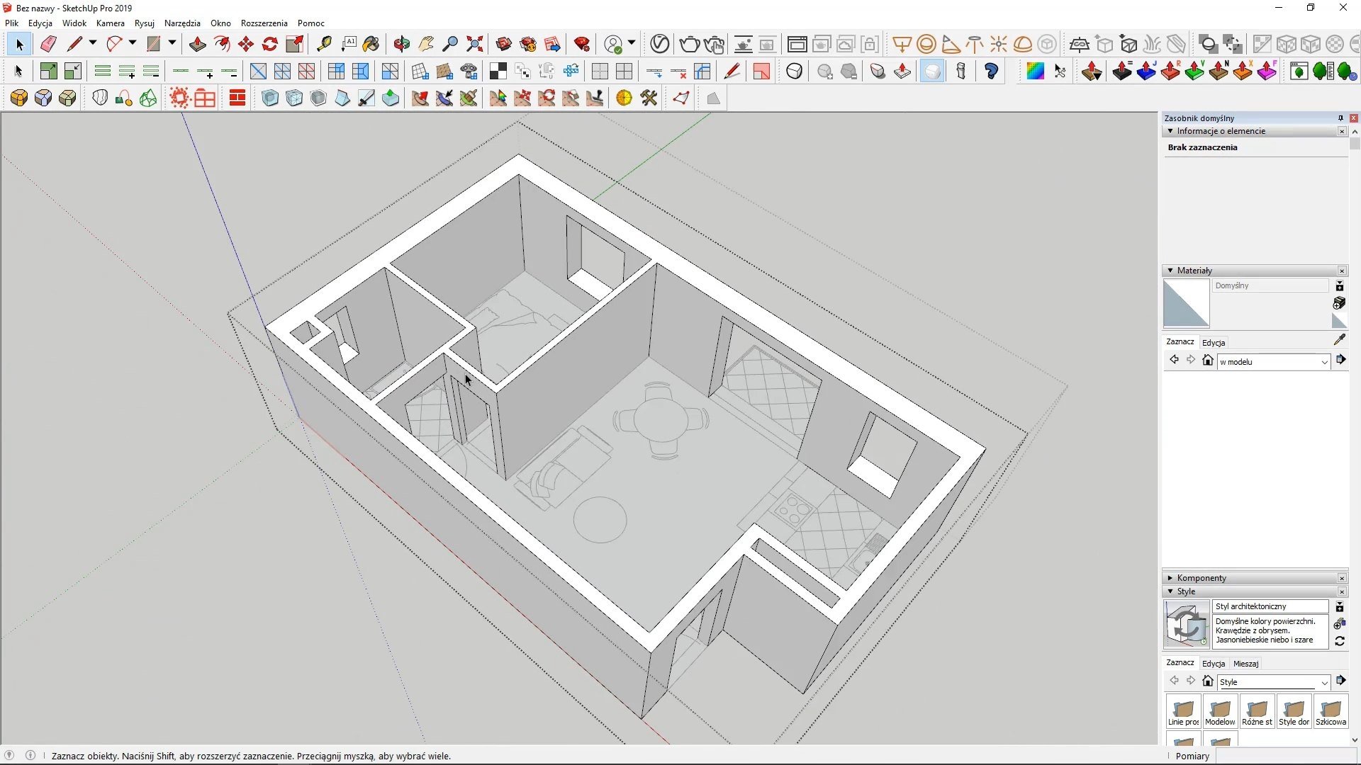Open the 'w modelu' materials dropdown

click(1323, 362)
